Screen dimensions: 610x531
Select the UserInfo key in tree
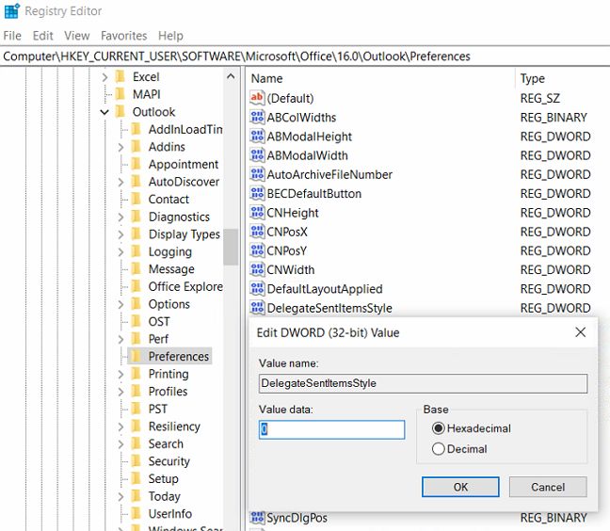point(170,514)
